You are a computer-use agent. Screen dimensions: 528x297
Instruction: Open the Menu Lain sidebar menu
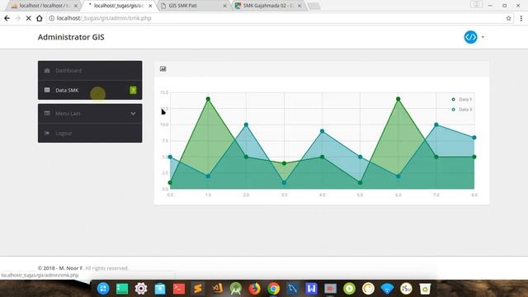tap(90, 114)
